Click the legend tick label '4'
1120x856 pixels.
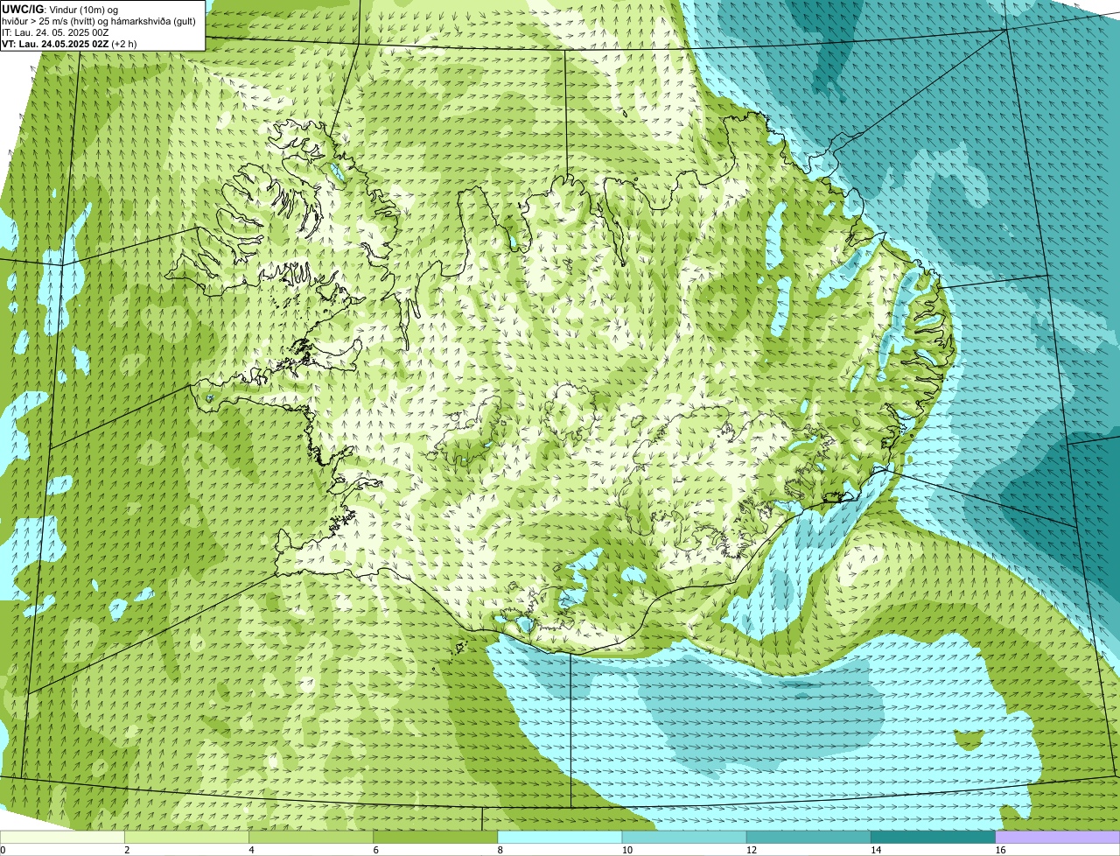click(251, 850)
